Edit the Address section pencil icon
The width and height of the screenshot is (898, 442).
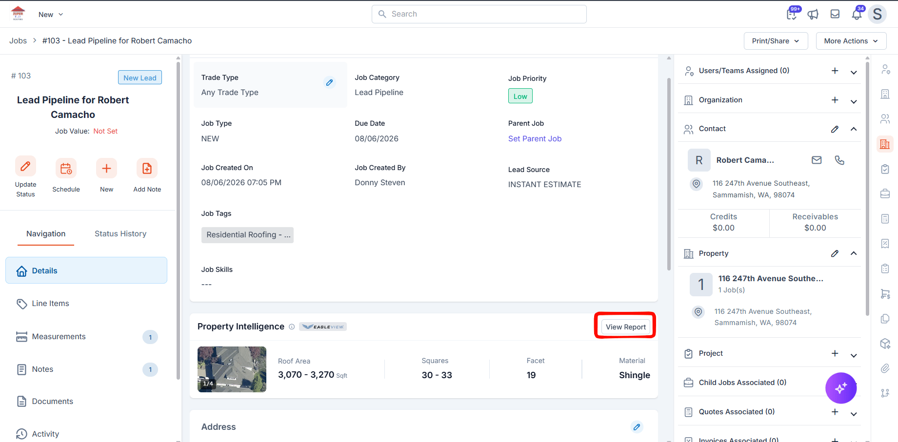(637, 427)
